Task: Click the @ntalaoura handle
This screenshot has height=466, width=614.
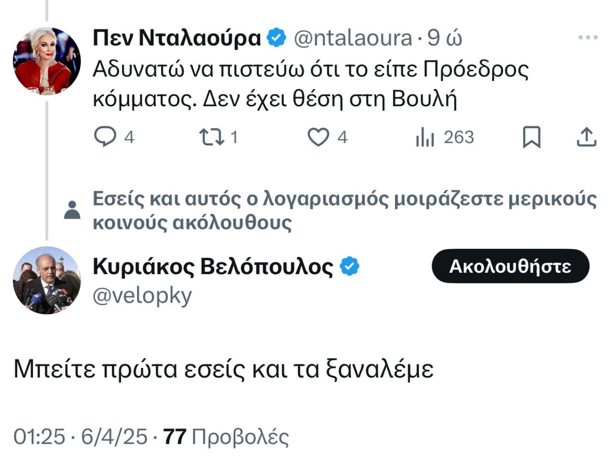Action: point(353,38)
